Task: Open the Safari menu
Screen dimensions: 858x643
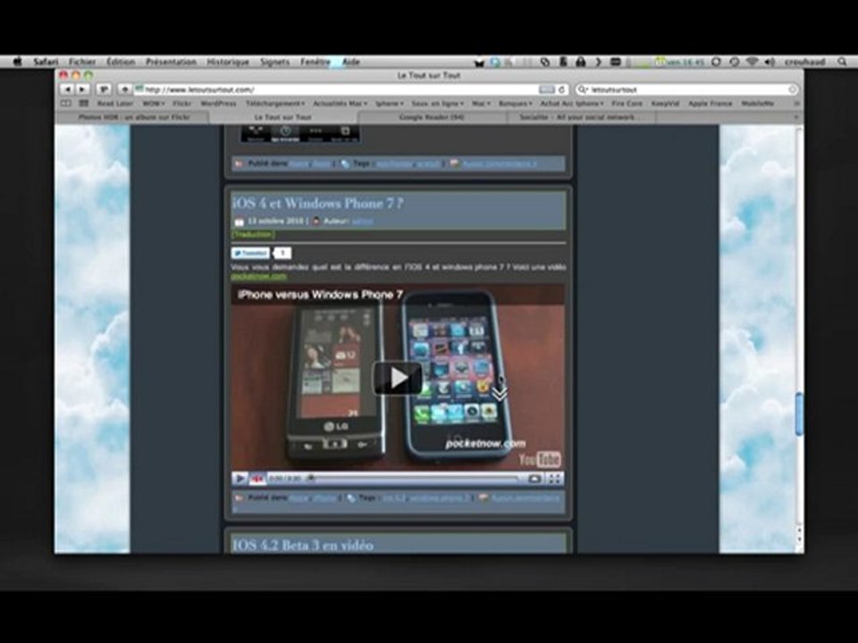Action: click(46, 62)
